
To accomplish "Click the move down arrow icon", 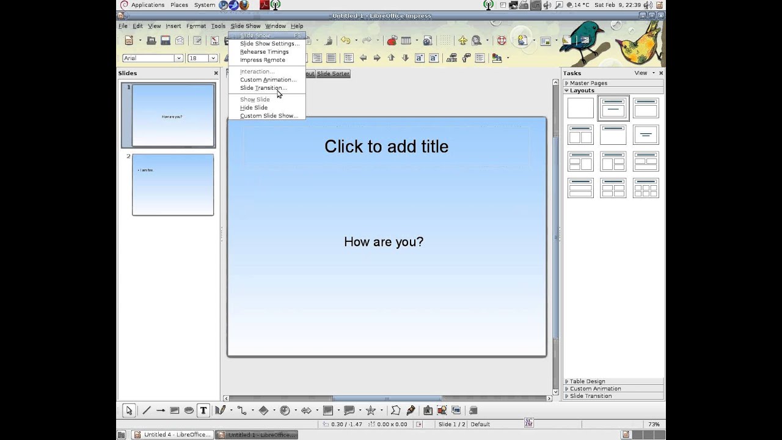I will (404, 58).
